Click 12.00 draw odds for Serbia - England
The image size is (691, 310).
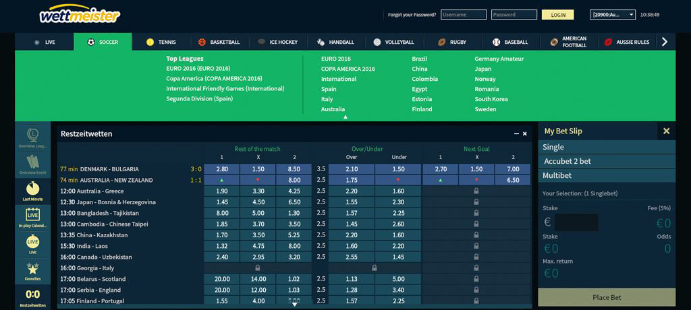click(257, 290)
